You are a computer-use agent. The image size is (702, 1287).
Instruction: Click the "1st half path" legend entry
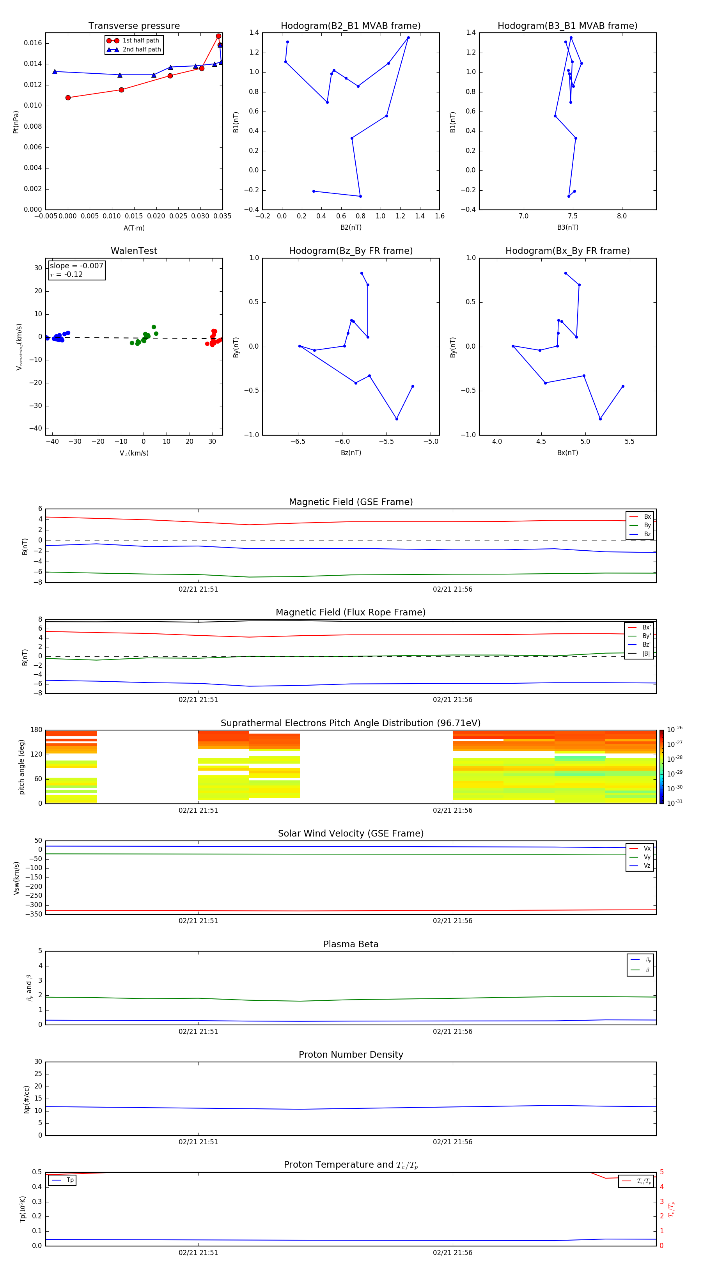133,41
